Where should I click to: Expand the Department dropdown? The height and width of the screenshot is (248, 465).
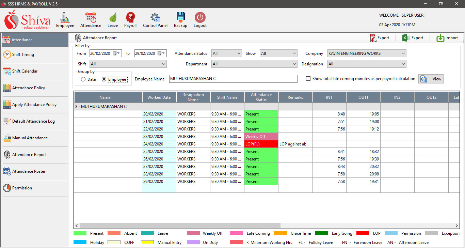coord(294,64)
